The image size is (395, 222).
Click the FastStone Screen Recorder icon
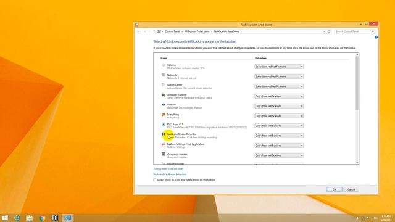(x=163, y=134)
